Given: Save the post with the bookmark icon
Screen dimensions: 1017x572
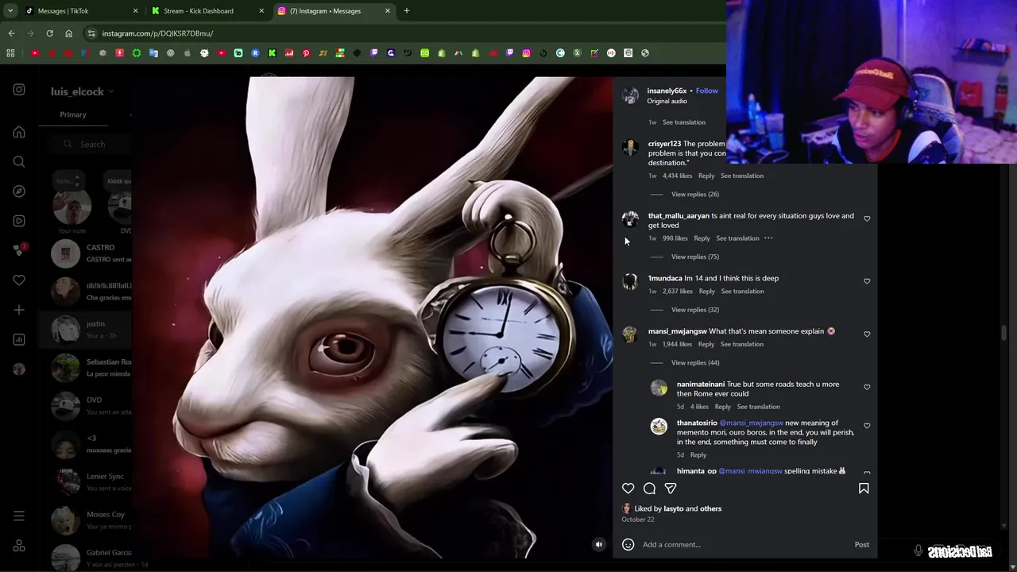Looking at the screenshot, I should pyautogui.click(x=864, y=489).
